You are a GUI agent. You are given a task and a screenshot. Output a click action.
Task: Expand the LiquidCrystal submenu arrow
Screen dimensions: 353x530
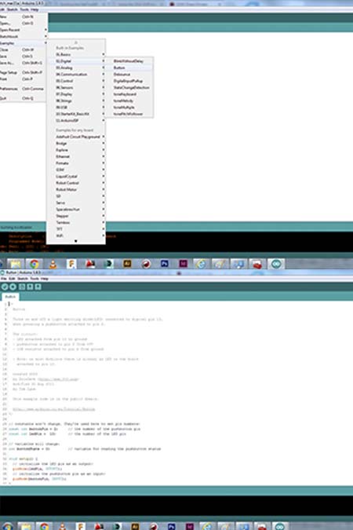[x=104, y=176]
